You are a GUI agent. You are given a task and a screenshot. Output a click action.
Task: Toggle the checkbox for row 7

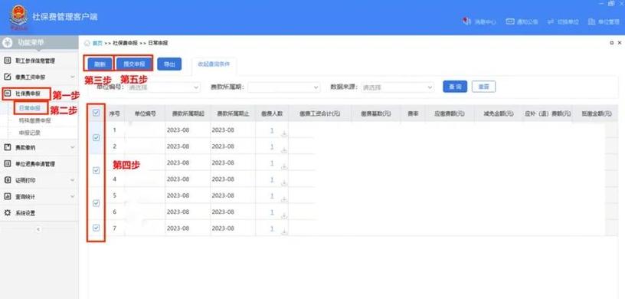96,228
